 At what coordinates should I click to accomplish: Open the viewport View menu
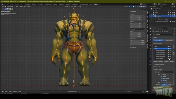pyautogui.click(x=17, y=7)
